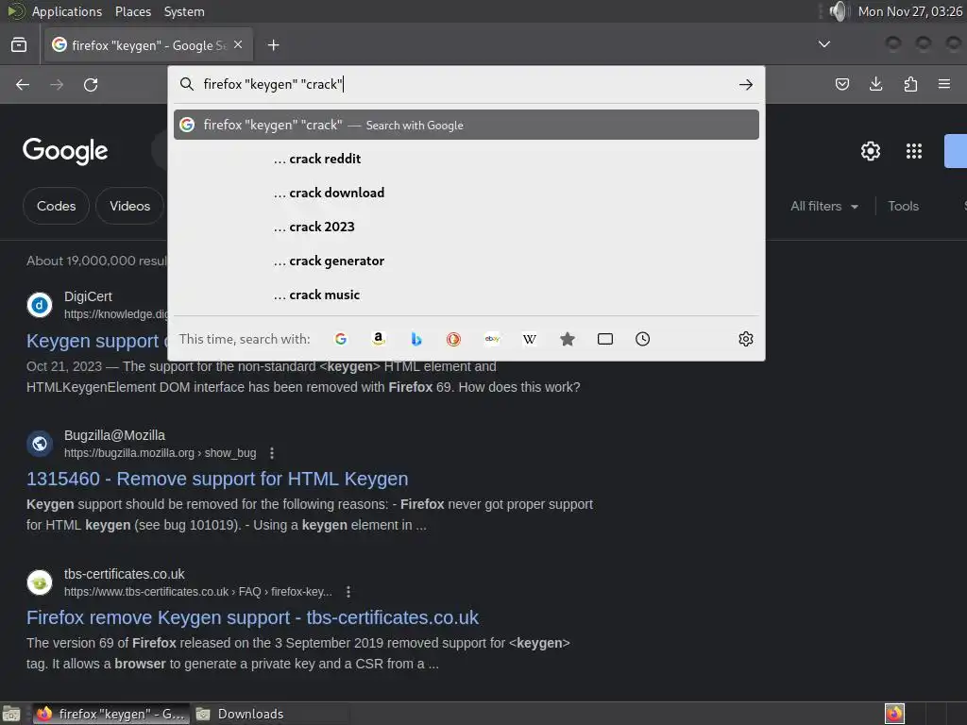
Task: Open the Downloads toolbar panel
Action: click(x=875, y=84)
